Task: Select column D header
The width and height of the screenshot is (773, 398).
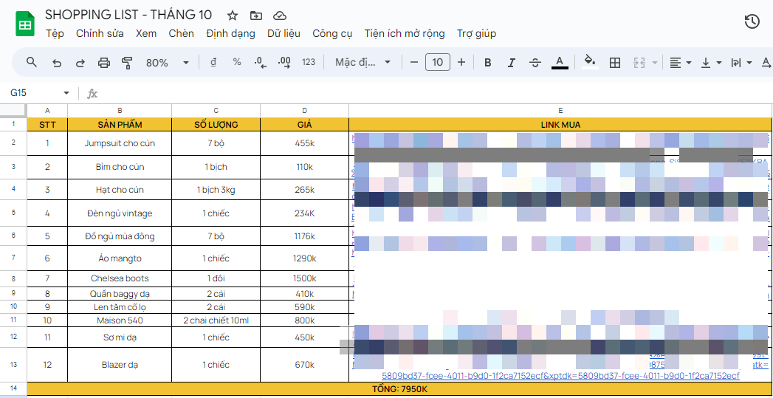Action: 305,111
